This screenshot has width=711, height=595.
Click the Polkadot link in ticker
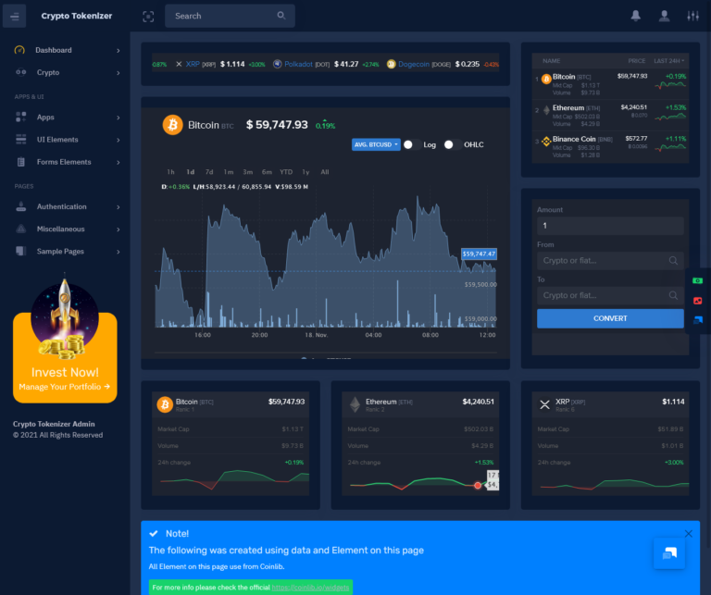click(x=298, y=65)
